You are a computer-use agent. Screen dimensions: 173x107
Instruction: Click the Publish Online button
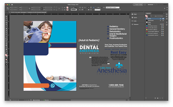(x=138, y=5)
